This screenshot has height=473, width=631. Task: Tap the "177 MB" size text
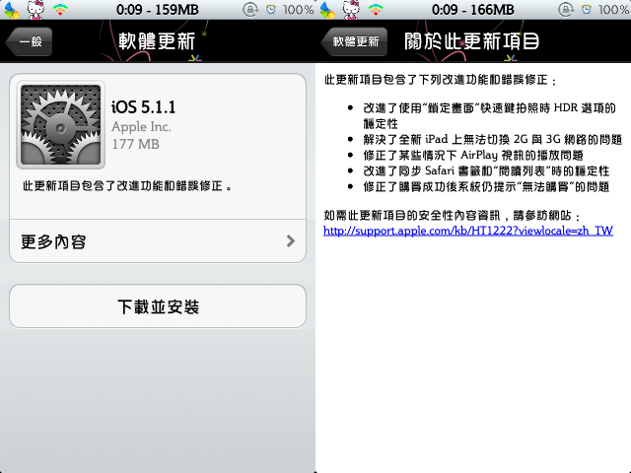136,144
